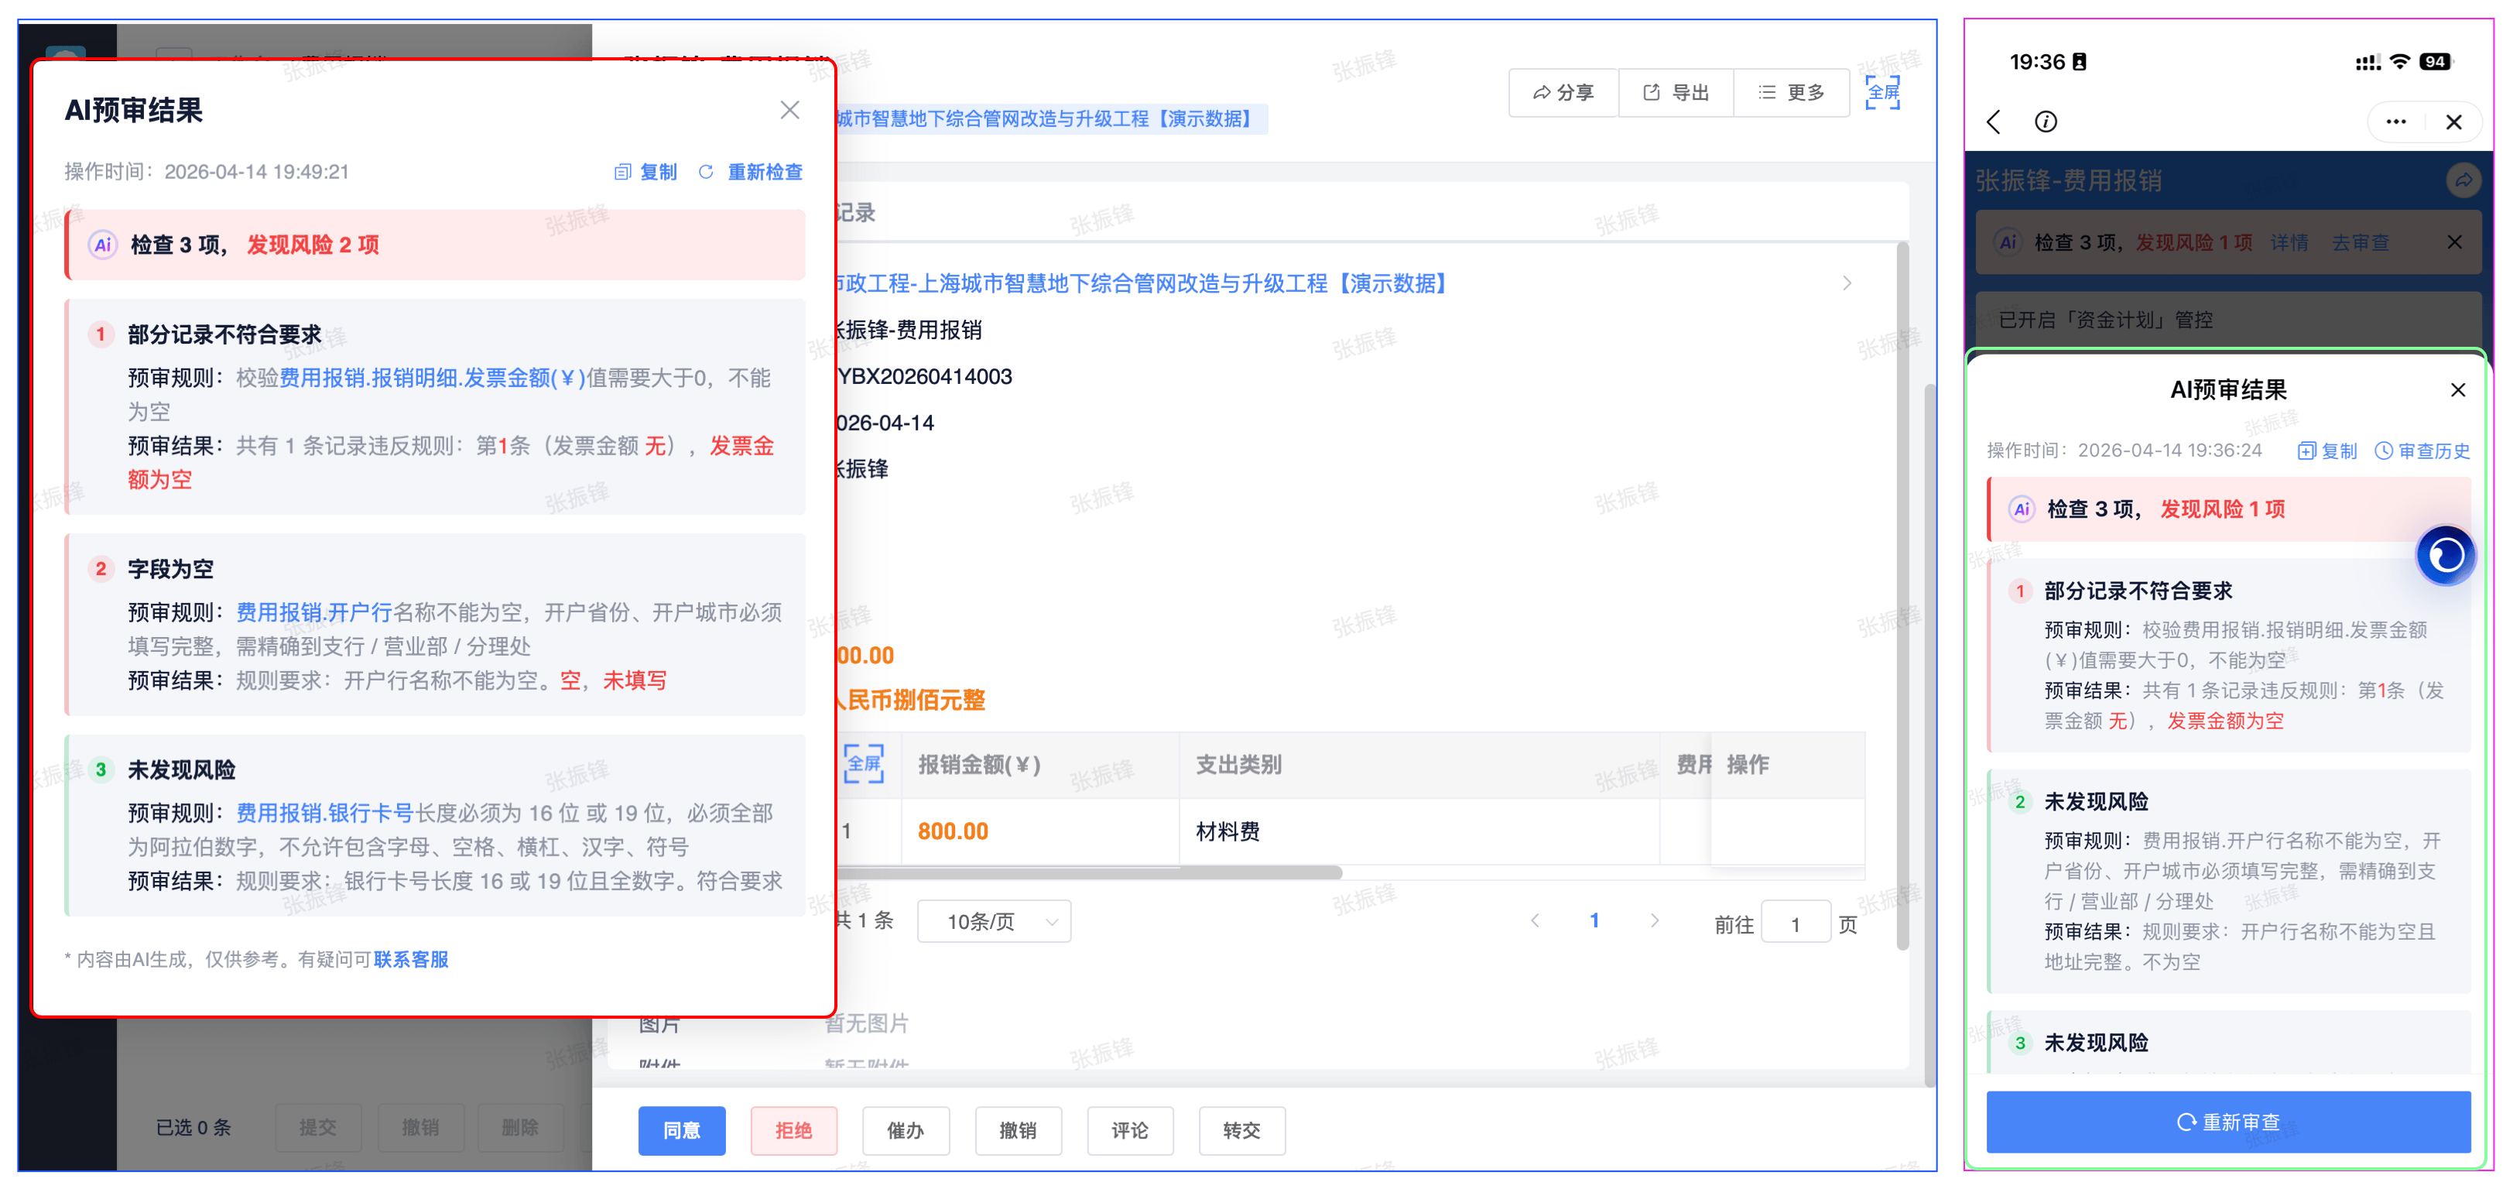The image size is (2520, 1189).
Task: Click the 复制 icon in desktop AI dialog
Action: [x=623, y=172]
